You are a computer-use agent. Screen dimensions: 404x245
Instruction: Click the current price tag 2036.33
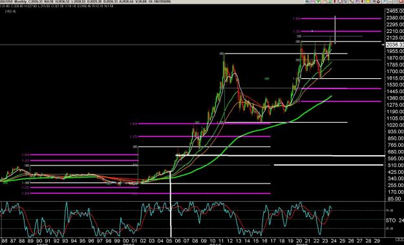395,45
